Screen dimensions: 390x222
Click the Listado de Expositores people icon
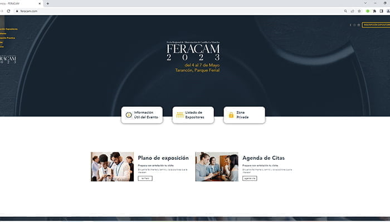click(179, 115)
